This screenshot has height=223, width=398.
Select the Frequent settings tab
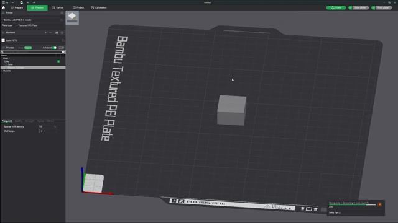7,121
